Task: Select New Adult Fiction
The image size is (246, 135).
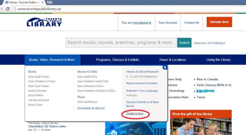Action: coord(39,77)
